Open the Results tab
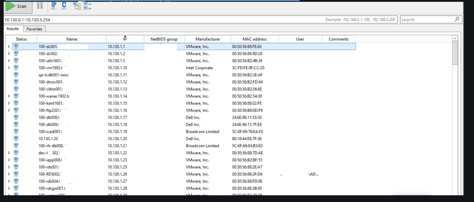The image size is (474, 202). 13,29
